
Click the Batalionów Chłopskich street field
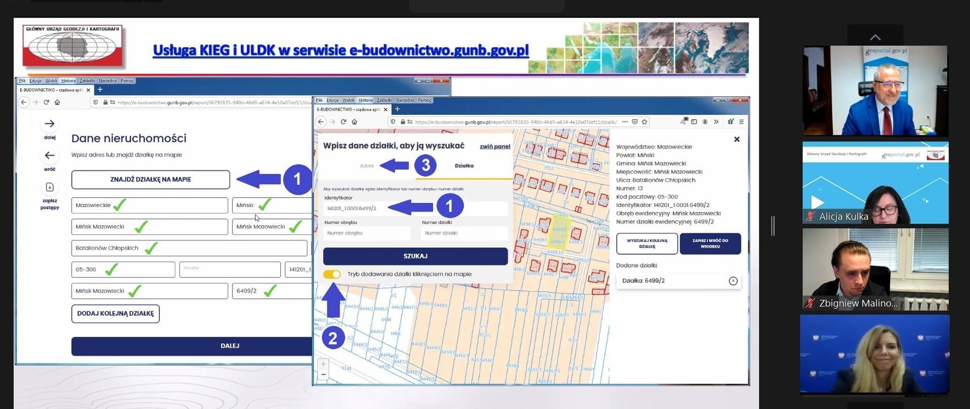189,248
